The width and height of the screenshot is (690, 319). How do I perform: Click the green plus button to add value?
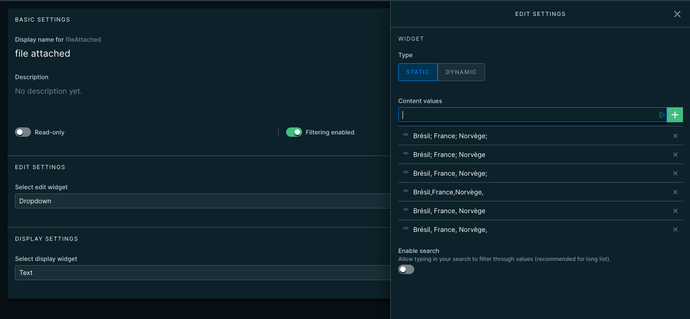point(675,115)
